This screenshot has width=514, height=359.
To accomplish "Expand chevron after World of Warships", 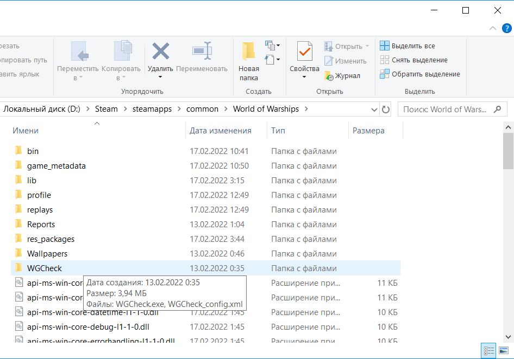I will pyautogui.click(x=306, y=109).
